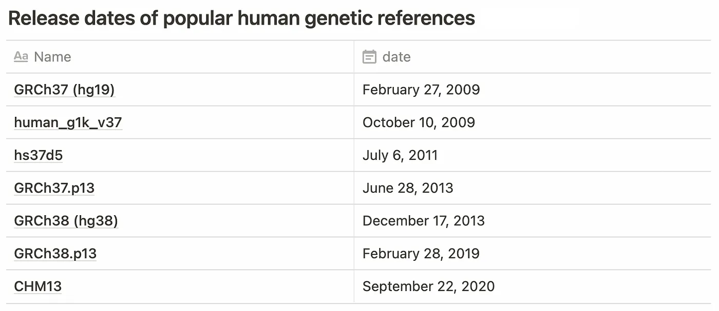Screen dimensions: 719x311
Task: Open the GRCh38 (hg38) page
Action: point(66,221)
